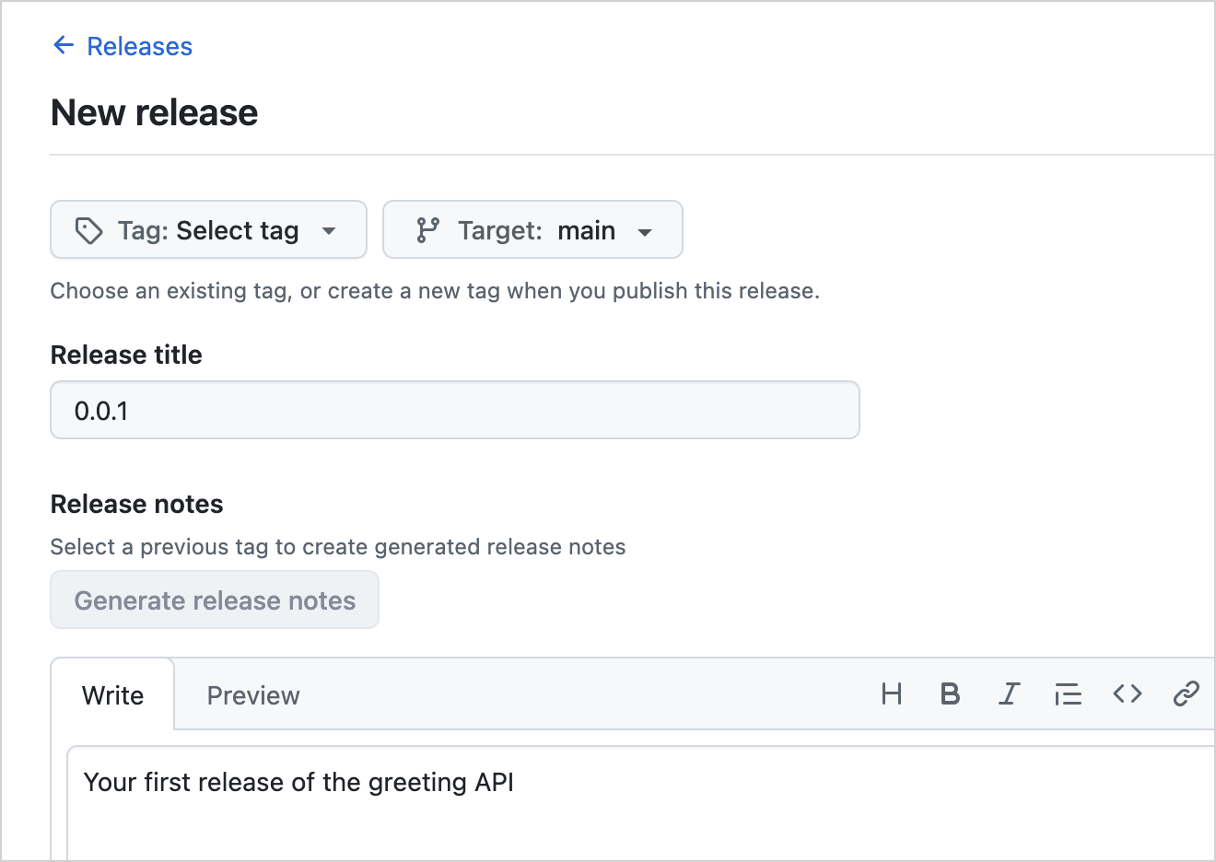This screenshot has height=862, width=1216.
Task: Click the Release title field showing 0.0.1
Action: 454,410
